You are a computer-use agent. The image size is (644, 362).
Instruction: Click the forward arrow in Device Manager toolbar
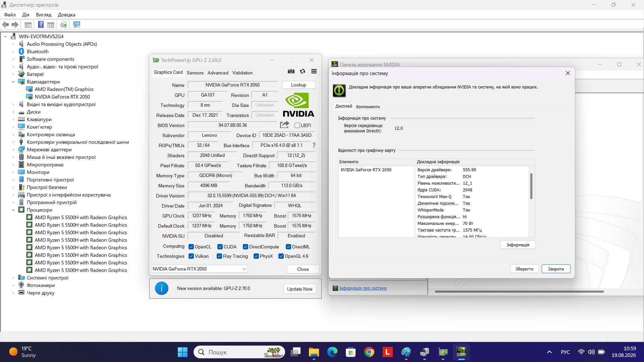(15, 24)
